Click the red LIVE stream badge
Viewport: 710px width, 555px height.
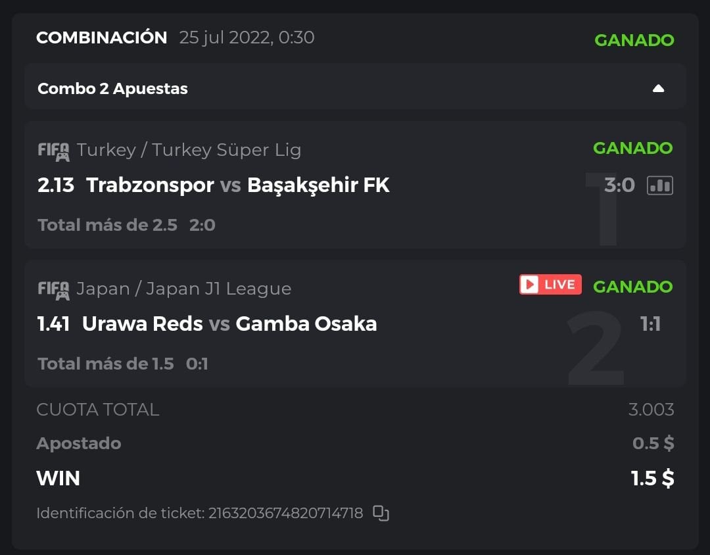[550, 284]
